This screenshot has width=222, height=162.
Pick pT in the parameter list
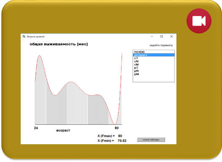point(154,68)
